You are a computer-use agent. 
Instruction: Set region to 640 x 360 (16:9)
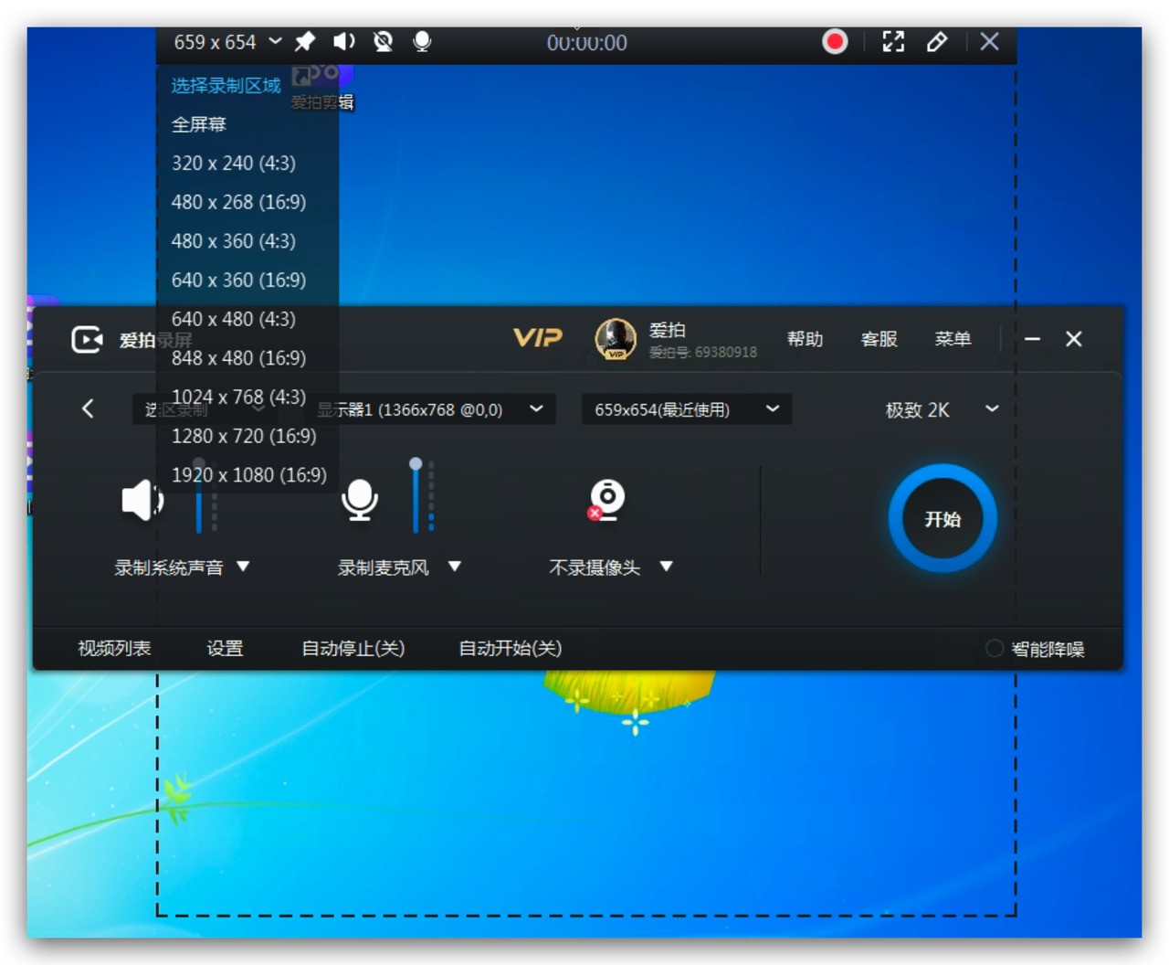(238, 281)
